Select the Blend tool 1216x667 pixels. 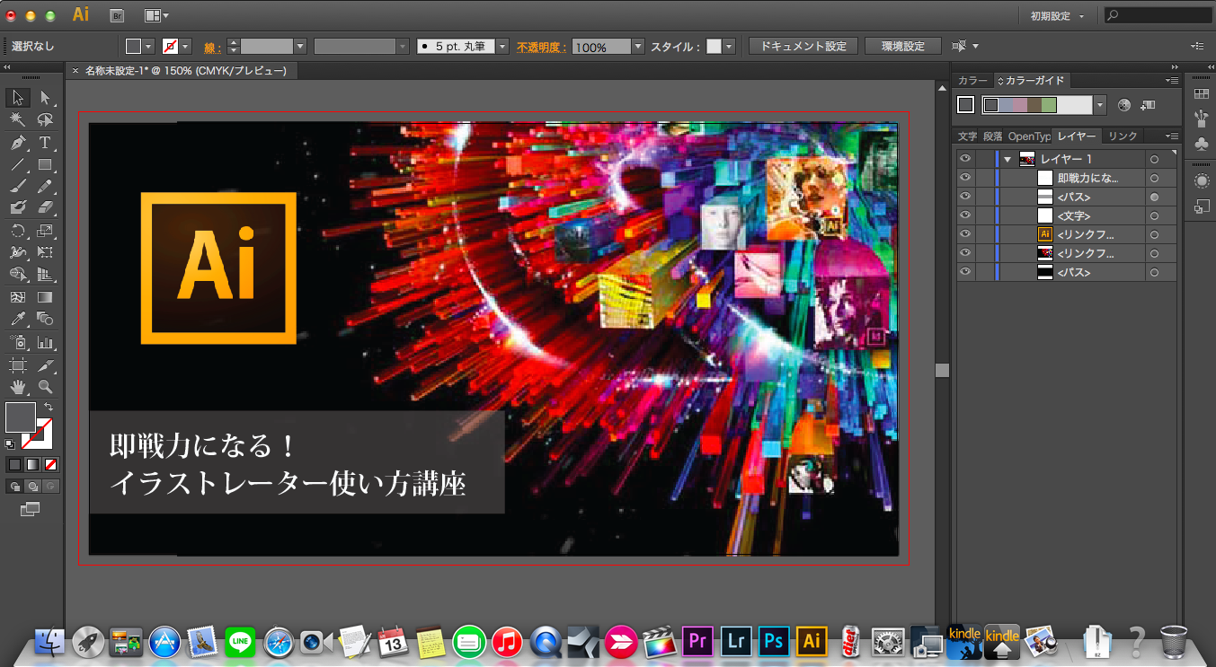click(x=45, y=319)
